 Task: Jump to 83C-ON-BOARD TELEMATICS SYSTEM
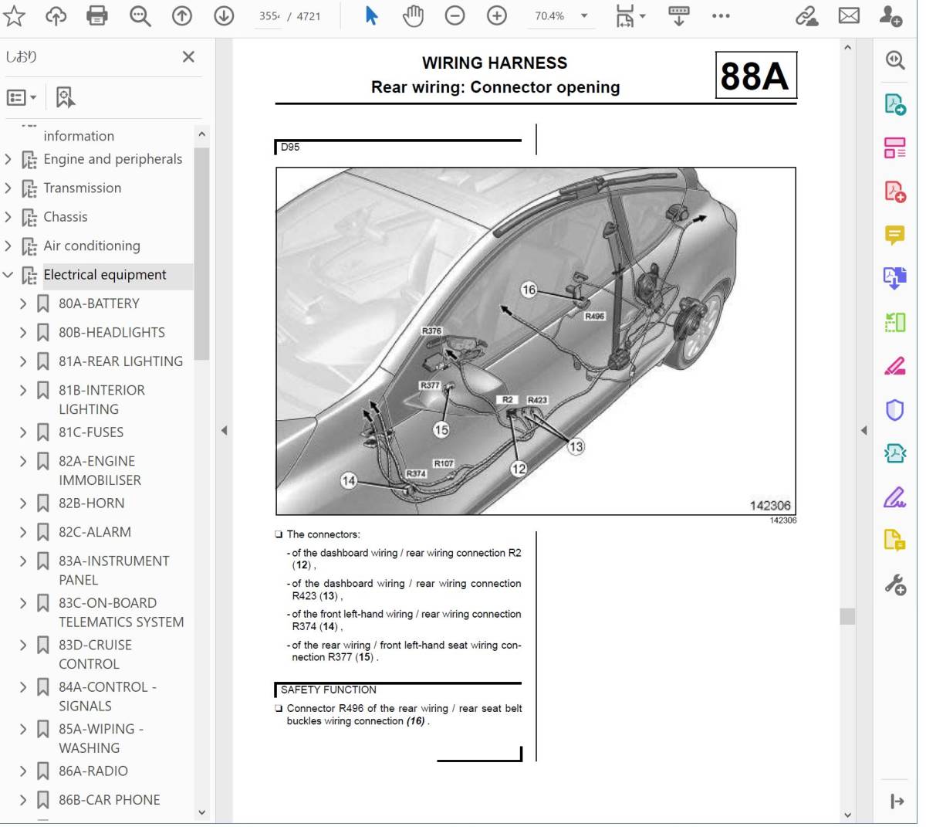pos(121,612)
